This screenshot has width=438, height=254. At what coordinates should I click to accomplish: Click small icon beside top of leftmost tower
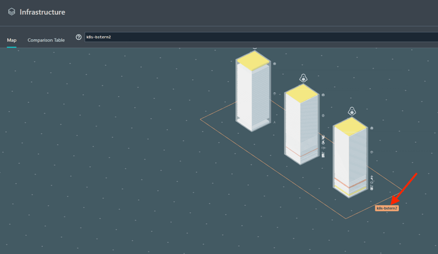click(x=275, y=64)
